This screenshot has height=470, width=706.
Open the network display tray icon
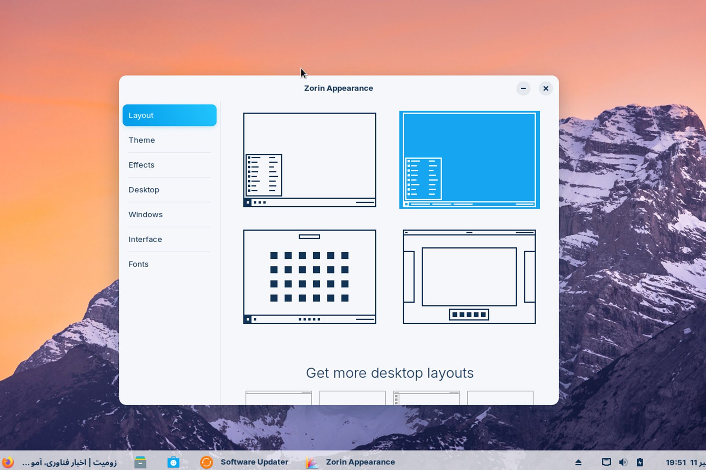[606, 462]
